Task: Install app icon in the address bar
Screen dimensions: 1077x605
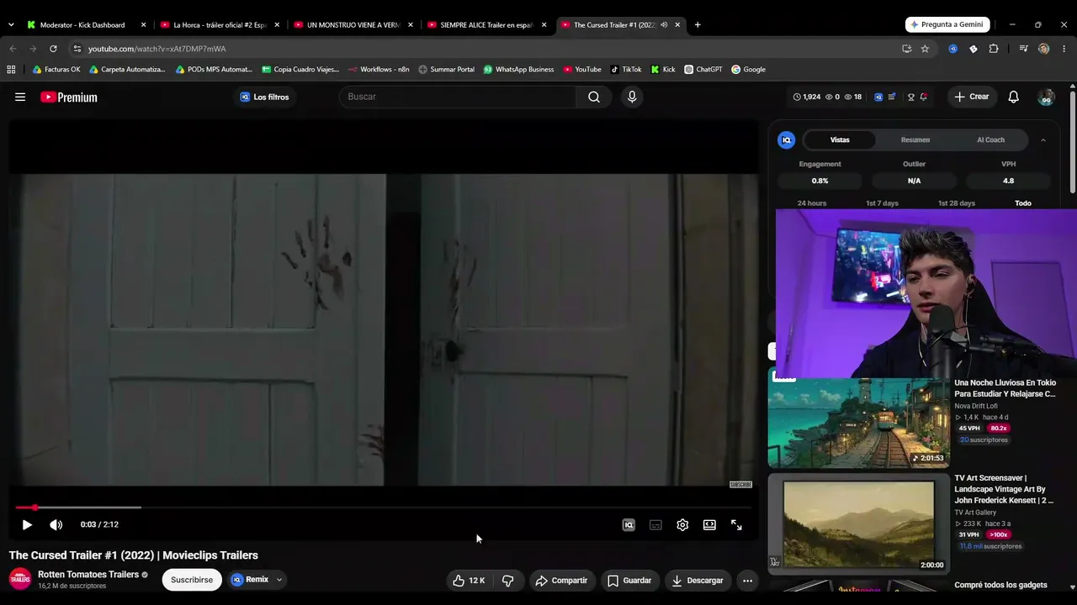Action: [906, 49]
